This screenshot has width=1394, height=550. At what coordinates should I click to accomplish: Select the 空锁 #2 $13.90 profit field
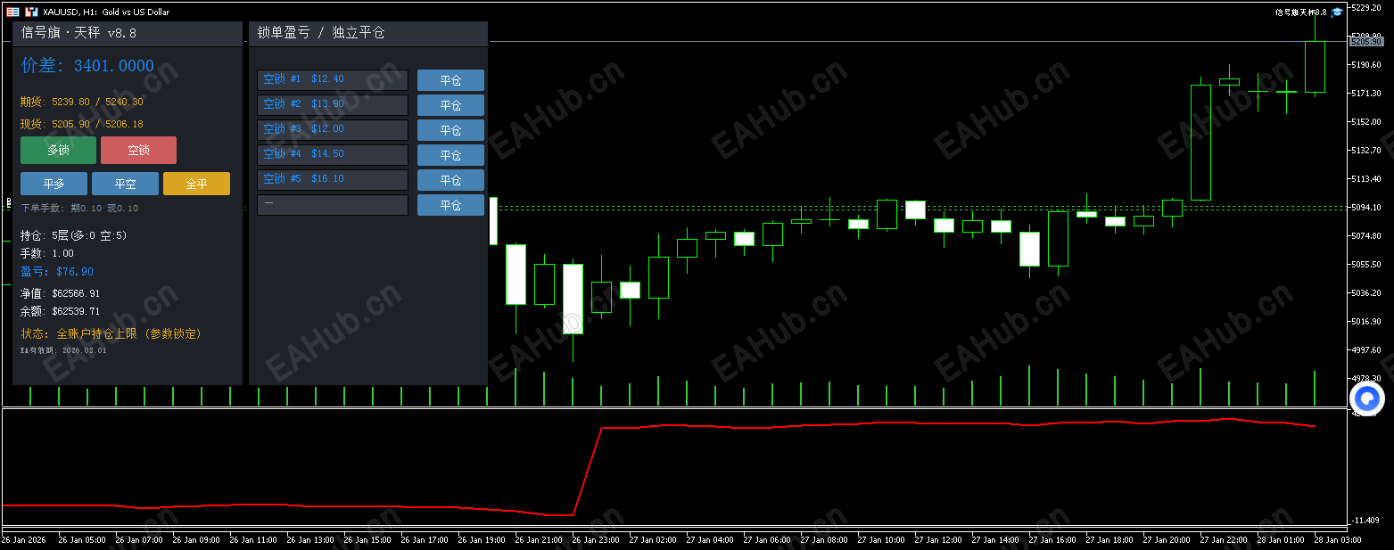click(x=332, y=103)
